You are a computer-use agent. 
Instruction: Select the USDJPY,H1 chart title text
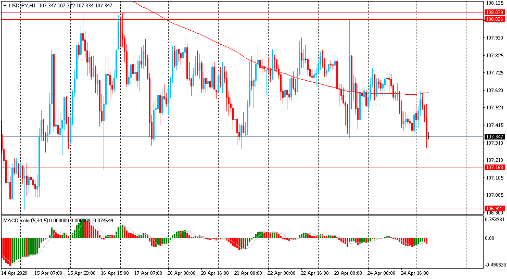(x=22, y=6)
